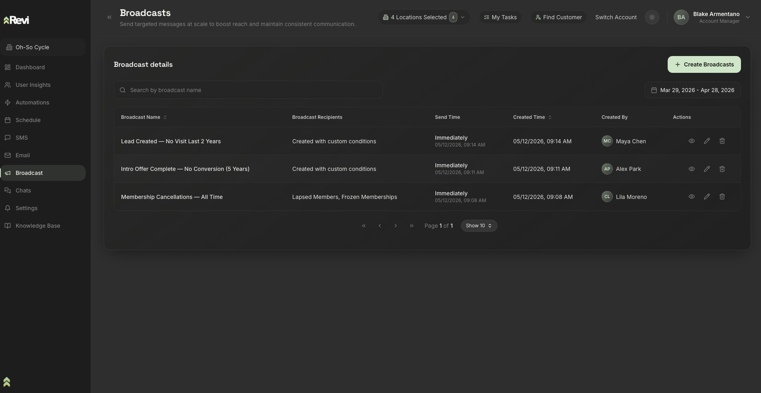This screenshot has height=393, width=761.
Task: Open Schedule in sidebar
Action: pyautogui.click(x=43, y=120)
